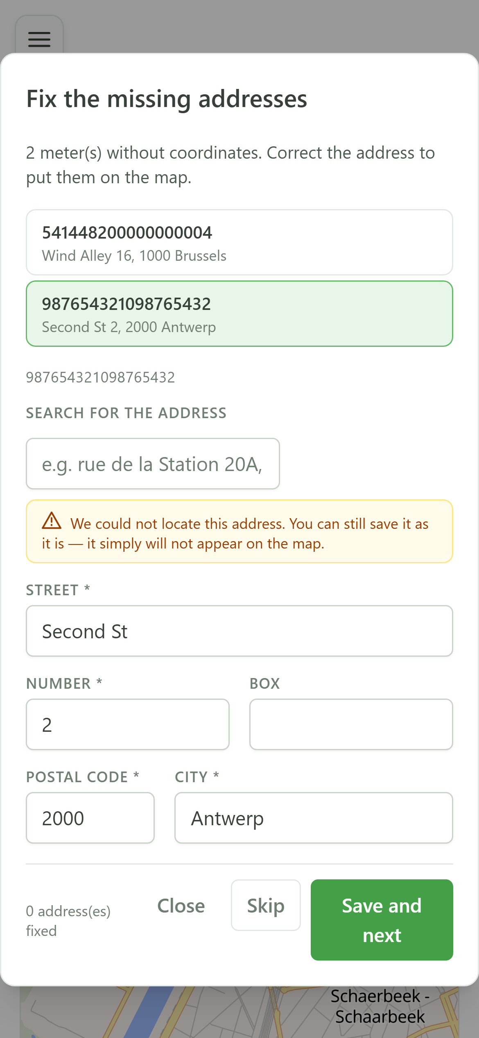This screenshot has height=1038, width=479.
Task: Open the hamburger menu icon
Action: point(39,39)
